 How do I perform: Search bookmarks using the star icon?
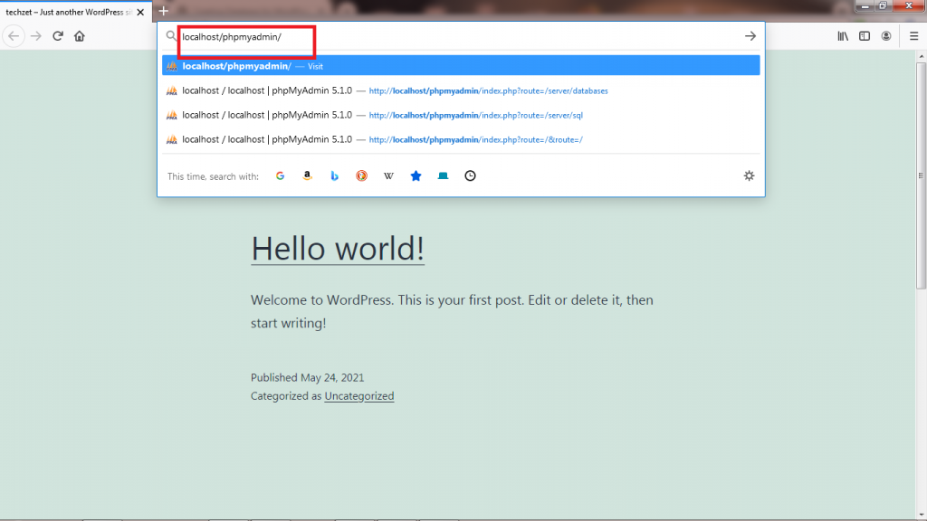pyautogui.click(x=416, y=175)
